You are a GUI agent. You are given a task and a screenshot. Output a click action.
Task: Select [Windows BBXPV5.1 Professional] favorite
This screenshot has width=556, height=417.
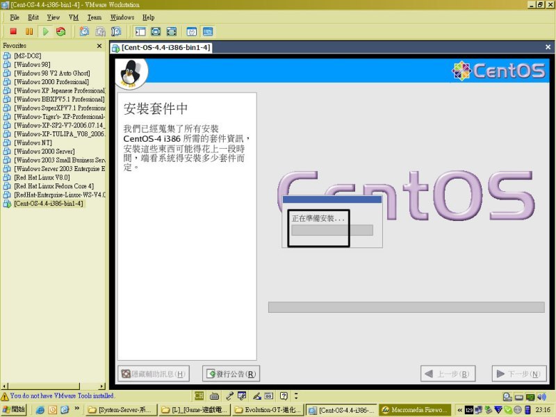tap(59, 99)
